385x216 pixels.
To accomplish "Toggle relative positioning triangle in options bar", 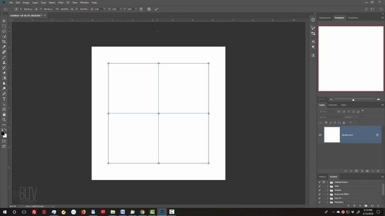I will pyautogui.click(x=36, y=9).
